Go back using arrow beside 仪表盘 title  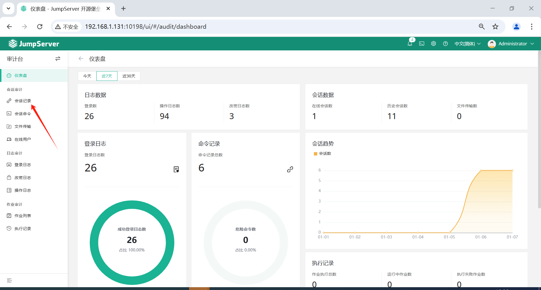click(81, 59)
